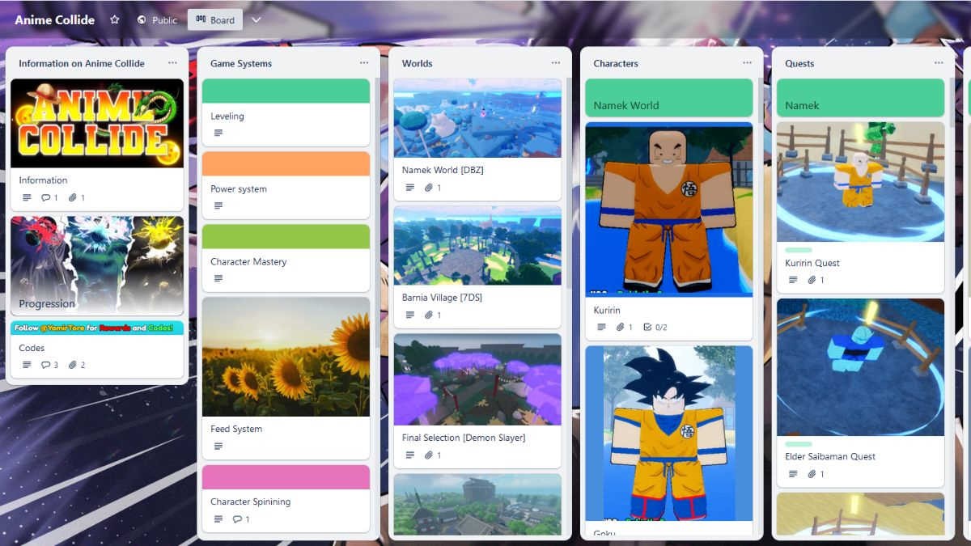Click the sunflower cover image on Feed System

click(286, 357)
